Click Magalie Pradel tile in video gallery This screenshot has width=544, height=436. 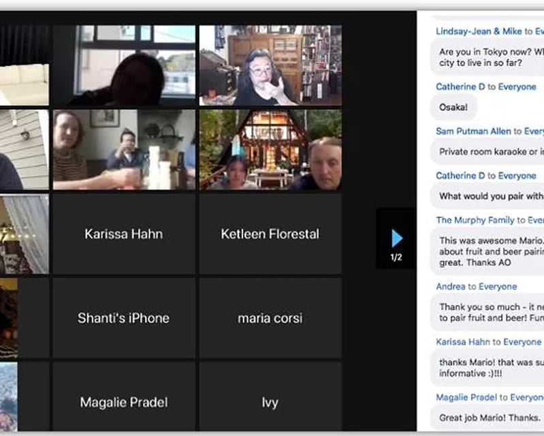coord(124,402)
